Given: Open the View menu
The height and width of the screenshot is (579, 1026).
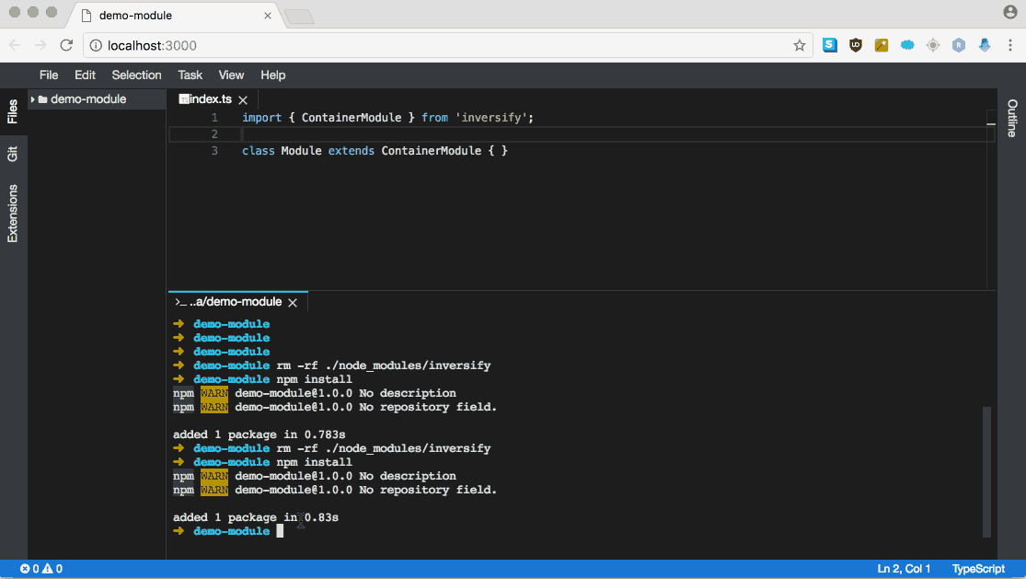Looking at the screenshot, I should pos(230,75).
